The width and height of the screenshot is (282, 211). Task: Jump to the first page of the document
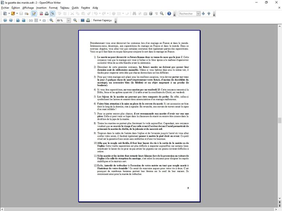(x=18, y=20)
